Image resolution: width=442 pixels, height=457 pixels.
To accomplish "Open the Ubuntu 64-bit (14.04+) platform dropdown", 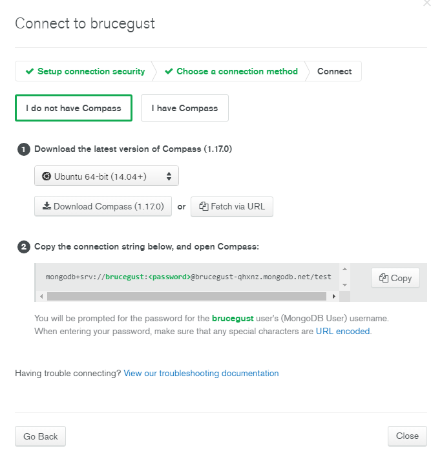I will pos(107,176).
